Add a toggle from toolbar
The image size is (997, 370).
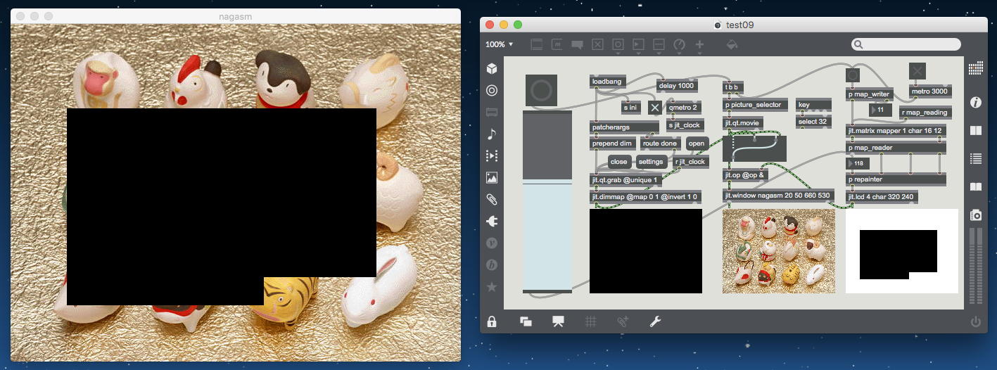pos(597,44)
